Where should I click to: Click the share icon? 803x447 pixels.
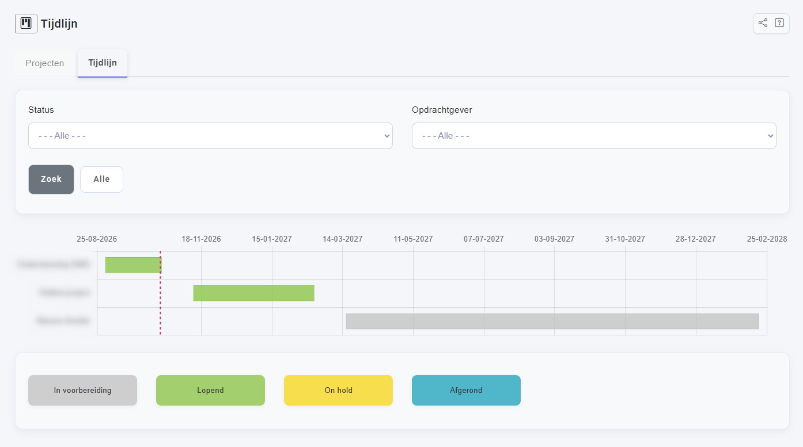[763, 23]
